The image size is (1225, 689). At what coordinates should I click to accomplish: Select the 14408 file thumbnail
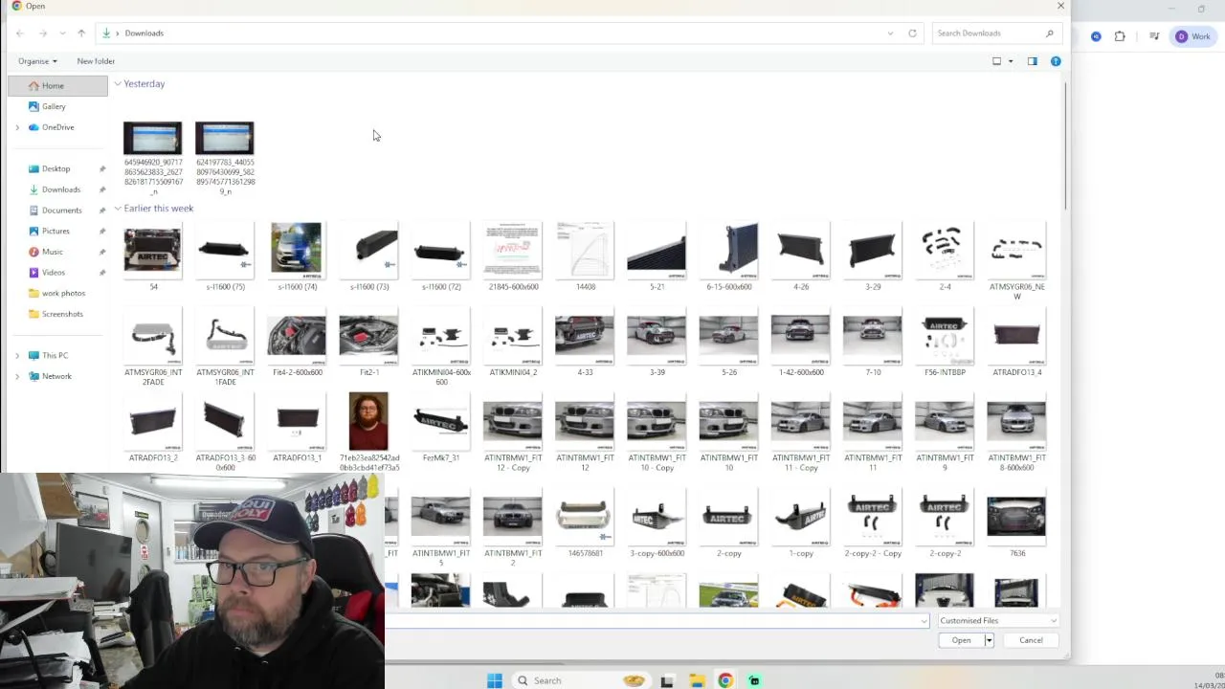point(585,256)
